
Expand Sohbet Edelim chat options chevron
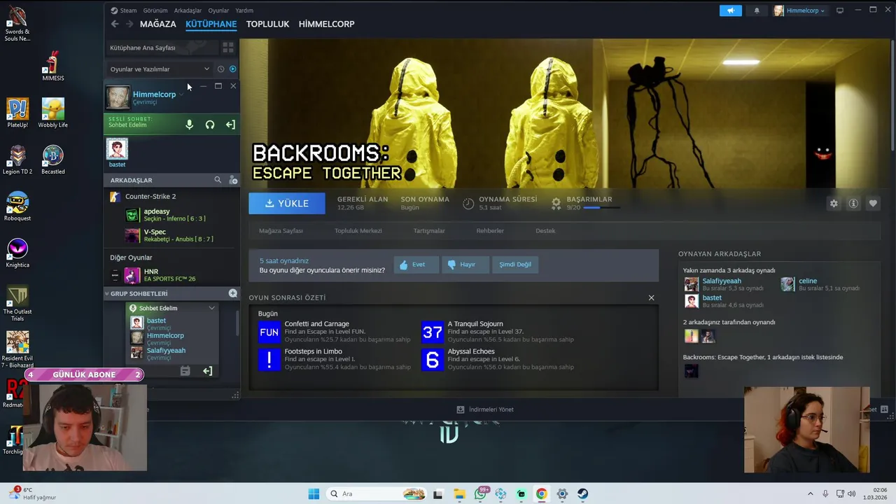[x=211, y=308]
